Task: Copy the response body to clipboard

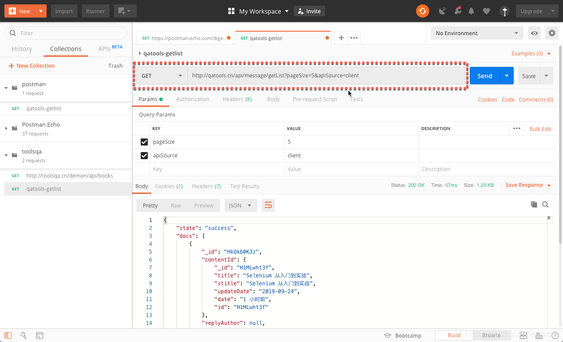Action: (534, 204)
